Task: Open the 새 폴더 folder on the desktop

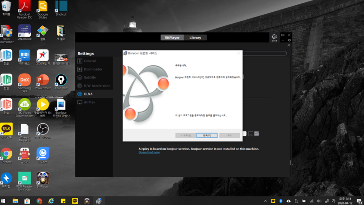Action: [61, 33]
